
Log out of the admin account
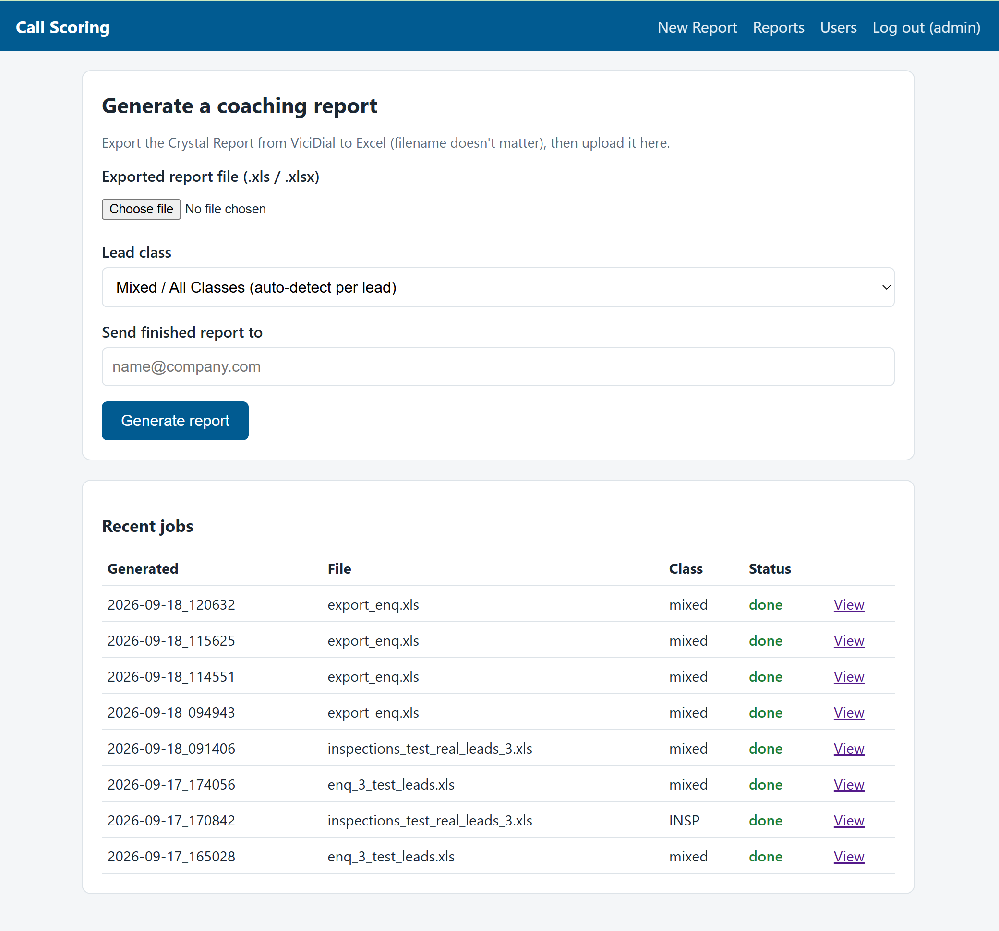[x=926, y=27]
